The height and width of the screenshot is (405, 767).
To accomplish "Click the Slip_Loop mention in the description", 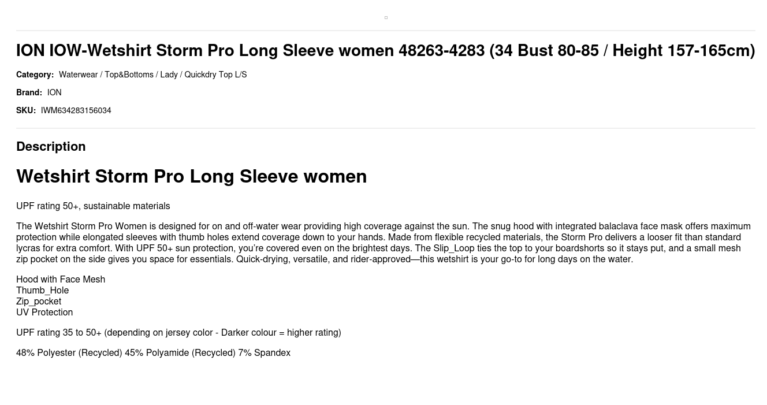I will 453,248.
